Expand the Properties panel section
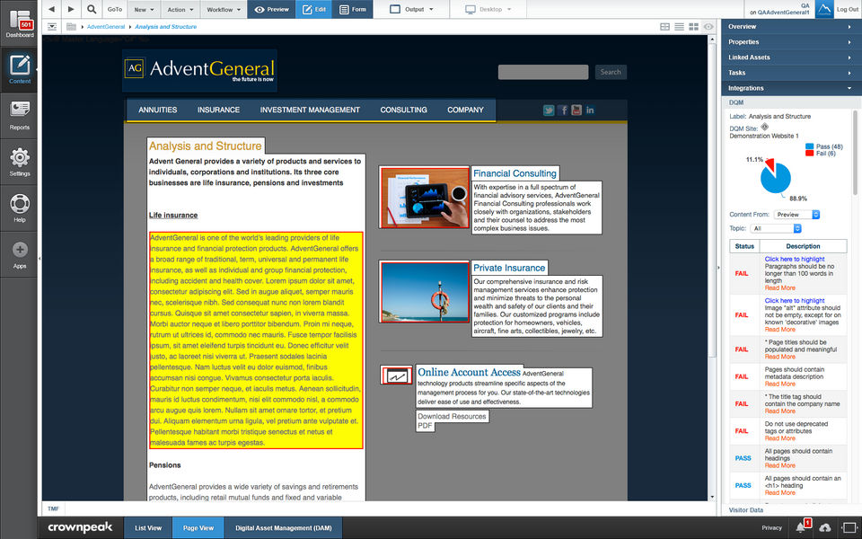Screen dimensions: 862x539 791,42
